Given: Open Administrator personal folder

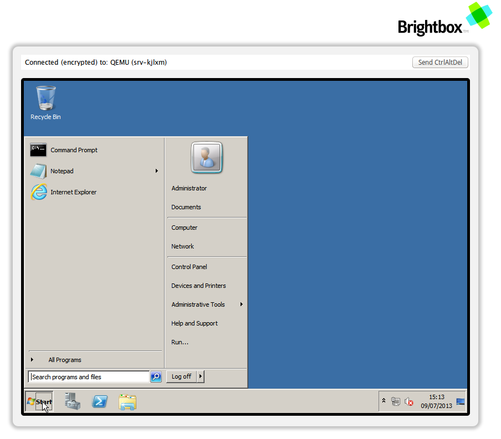Looking at the screenshot, I should (189, 188).
